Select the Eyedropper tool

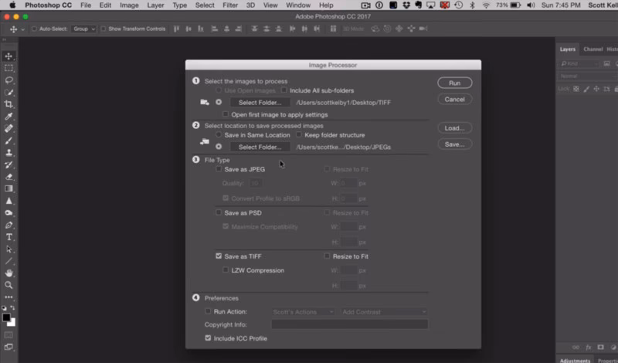pyautogui.click(x=8, y=117)
